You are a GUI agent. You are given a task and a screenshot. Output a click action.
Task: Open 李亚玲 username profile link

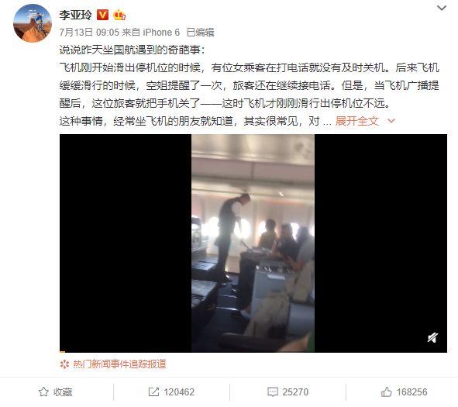pos(76,15)
